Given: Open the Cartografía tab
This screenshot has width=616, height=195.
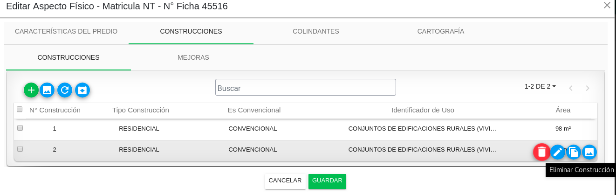Looking at the screenshot, I should tap(441, 31).
